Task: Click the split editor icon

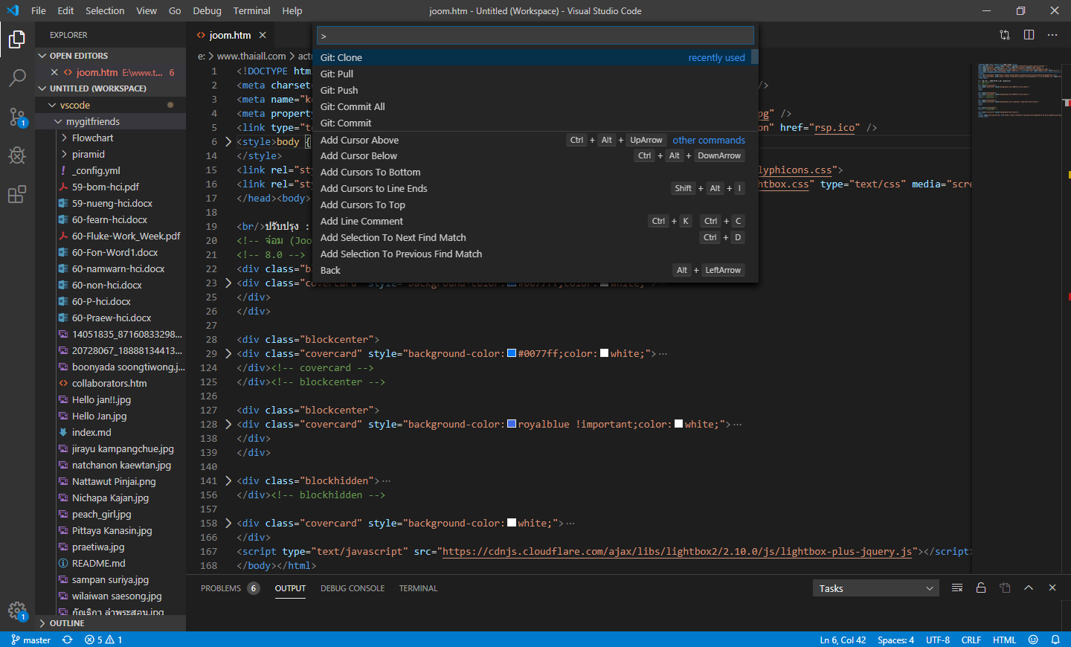Action: coord(1029,35)
